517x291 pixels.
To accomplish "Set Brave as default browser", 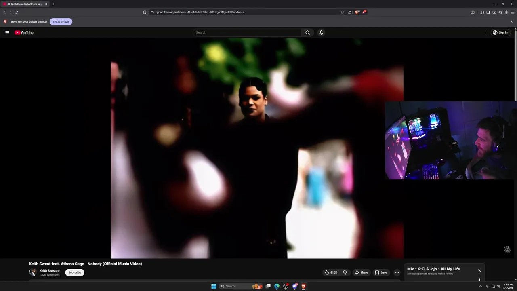I will tap(61, 21).
